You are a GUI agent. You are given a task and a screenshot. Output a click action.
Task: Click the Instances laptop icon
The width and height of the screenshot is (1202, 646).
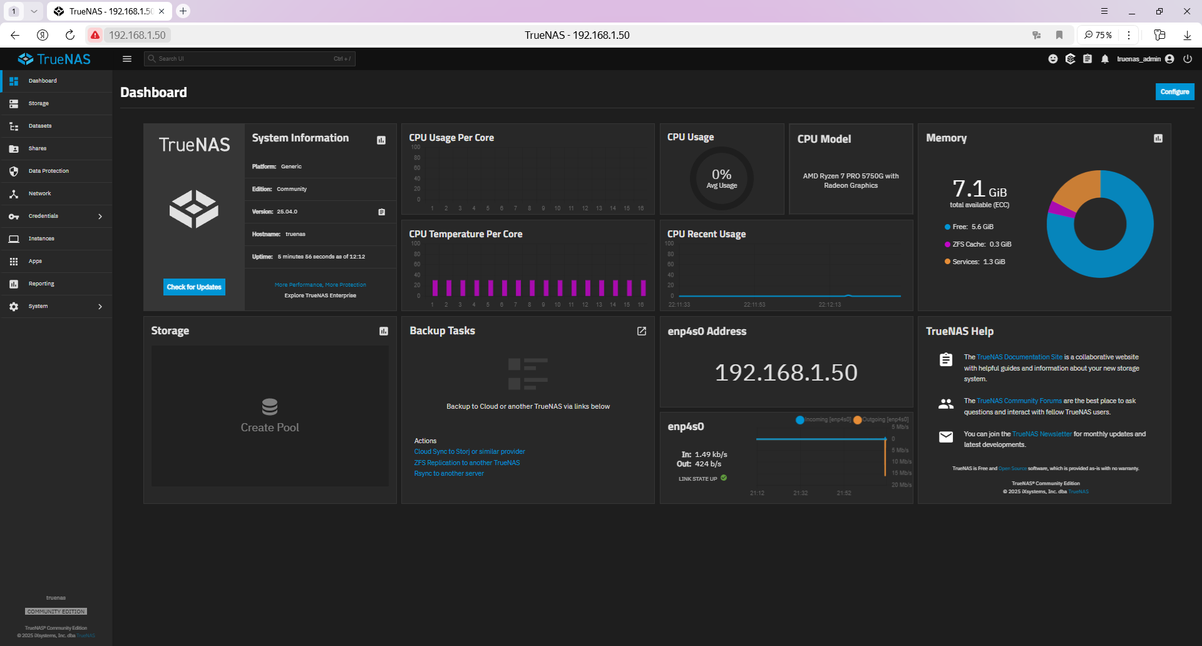14,239
